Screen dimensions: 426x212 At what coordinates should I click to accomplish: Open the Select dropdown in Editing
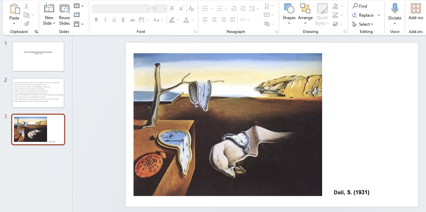click(x=363, y=24)
